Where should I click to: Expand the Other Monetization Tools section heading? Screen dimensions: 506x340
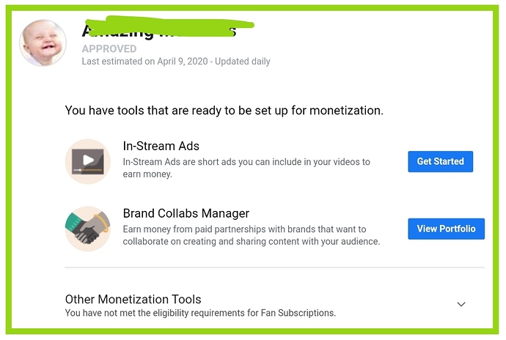pos(133,300)
